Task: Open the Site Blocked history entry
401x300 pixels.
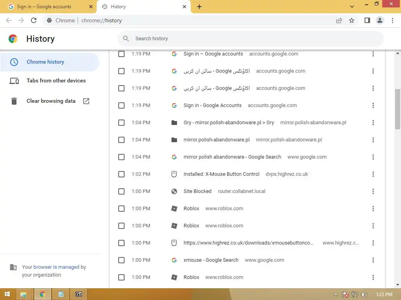Action: 197,191
